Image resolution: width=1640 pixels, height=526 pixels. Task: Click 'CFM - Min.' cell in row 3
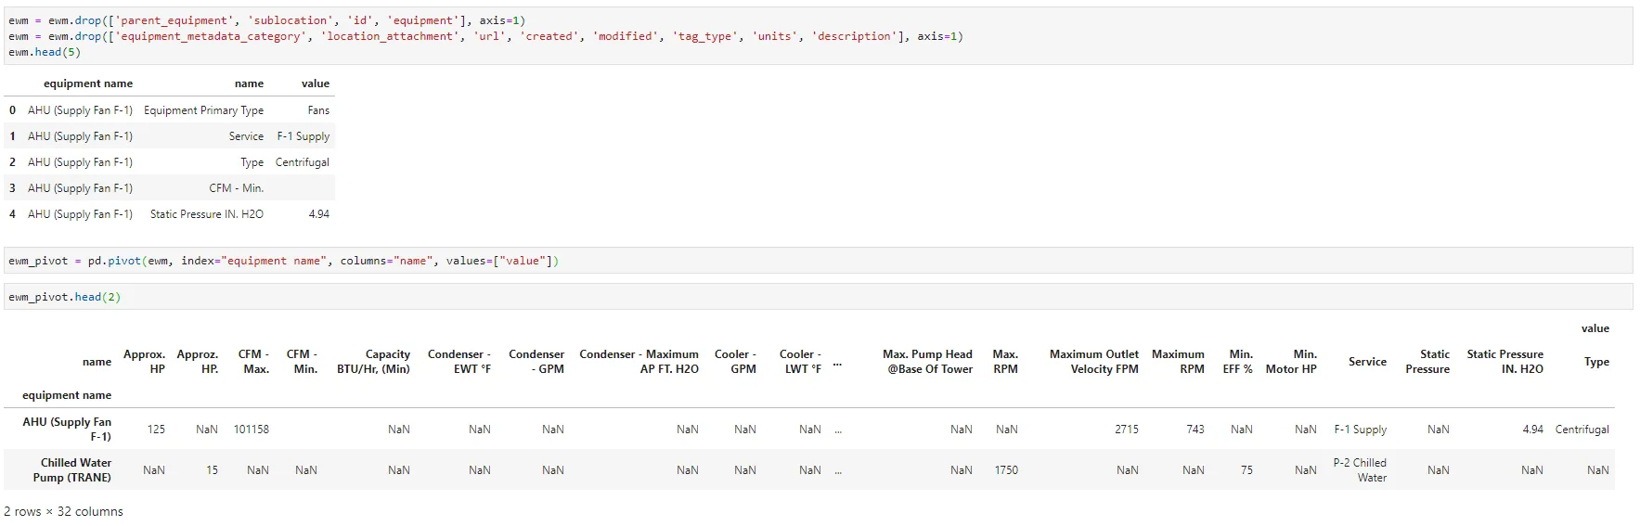pos(236,188)
